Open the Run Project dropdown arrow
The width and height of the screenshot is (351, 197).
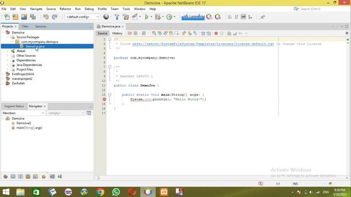[151, 17]
